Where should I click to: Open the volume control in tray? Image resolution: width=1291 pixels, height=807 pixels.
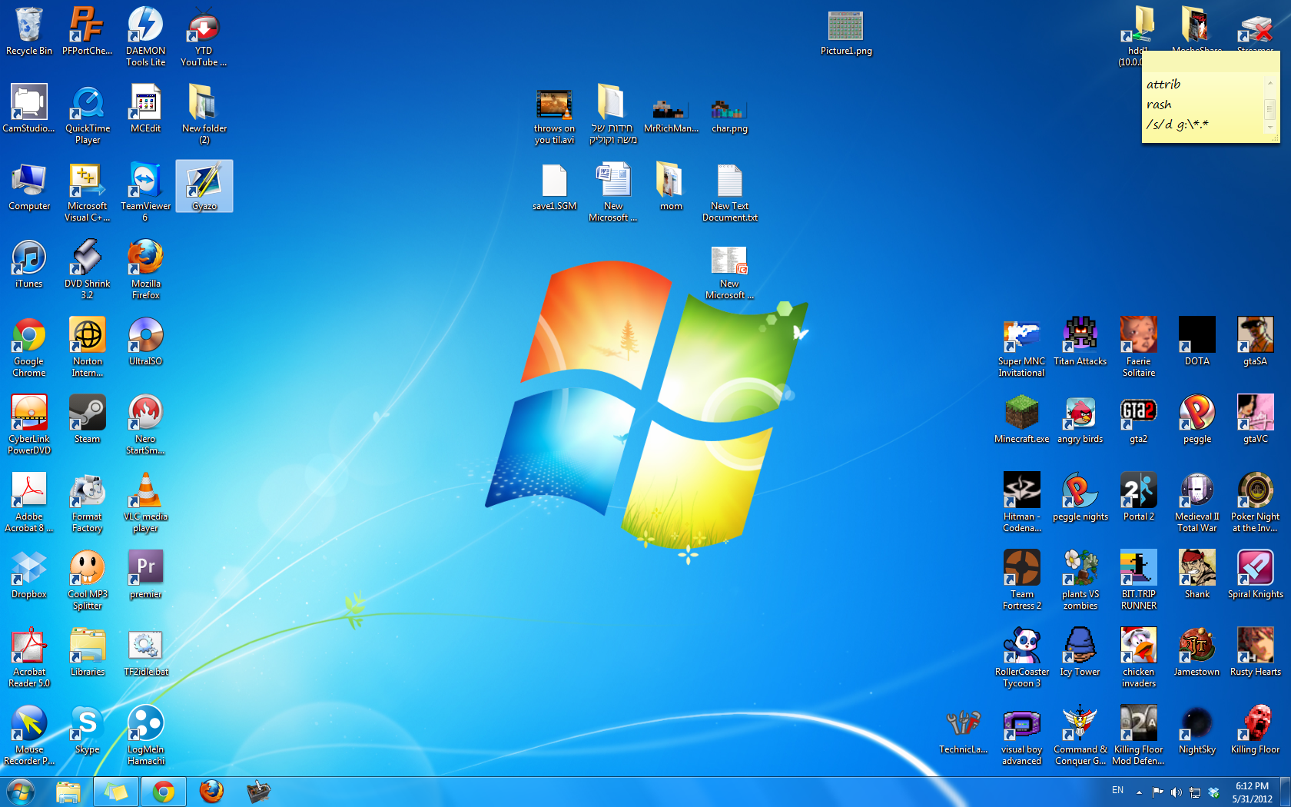1176,792
